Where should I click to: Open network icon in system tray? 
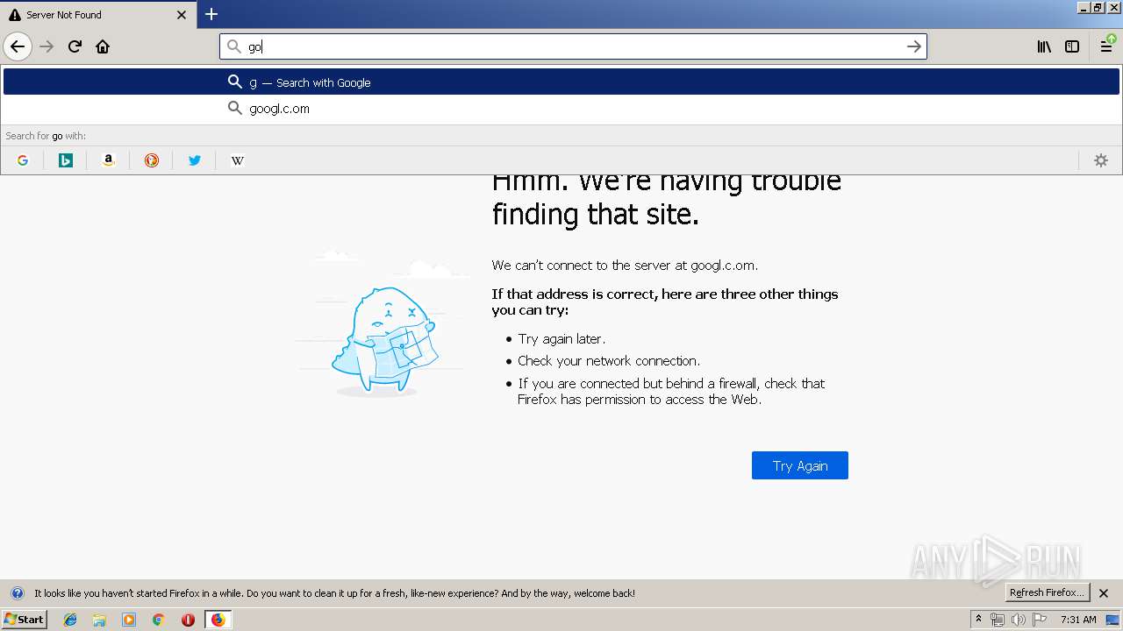click(998, 620)
